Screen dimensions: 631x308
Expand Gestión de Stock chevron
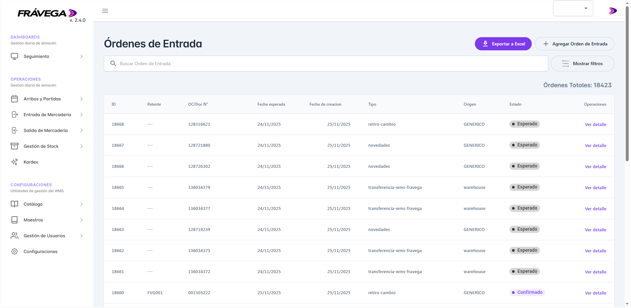coord(82,146)
